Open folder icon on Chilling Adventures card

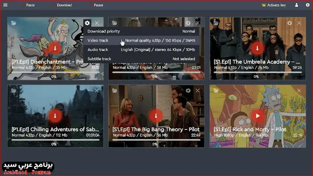(13, 91)
